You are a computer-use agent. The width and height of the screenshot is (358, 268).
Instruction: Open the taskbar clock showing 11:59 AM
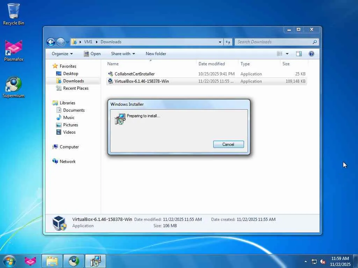pyautogui.click(x=340, y=261)
